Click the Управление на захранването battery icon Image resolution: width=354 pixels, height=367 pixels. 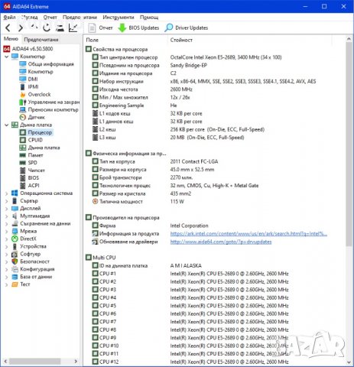(23, 102)
